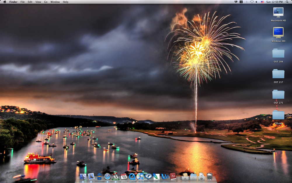Open Finder from the dock

83,176
